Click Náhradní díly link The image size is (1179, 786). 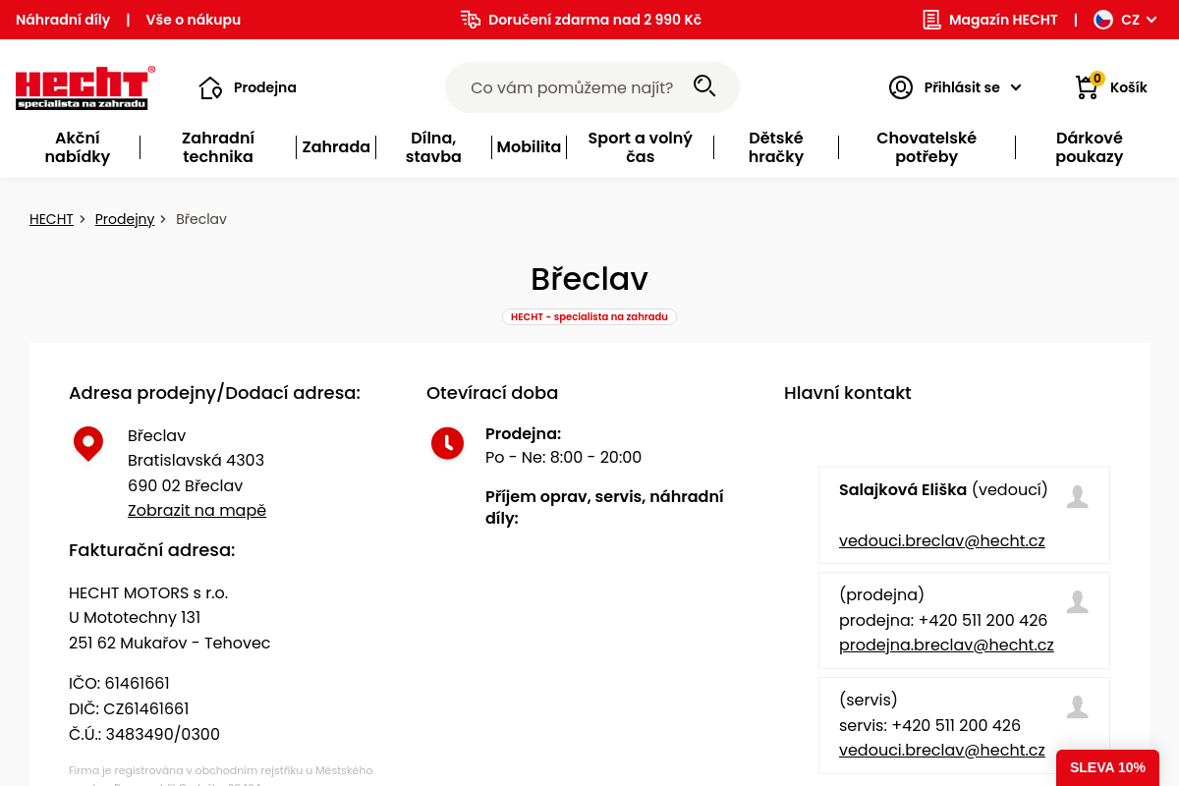point(63,20)
